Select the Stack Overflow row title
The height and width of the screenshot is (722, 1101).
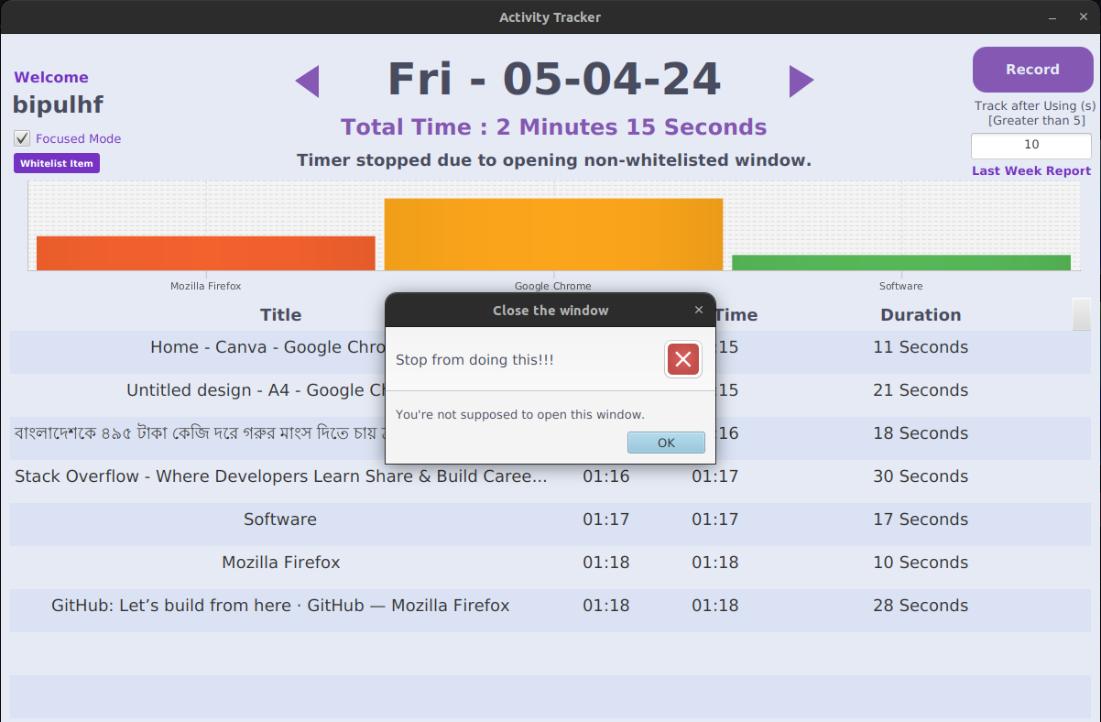click(x=280, y=476)
